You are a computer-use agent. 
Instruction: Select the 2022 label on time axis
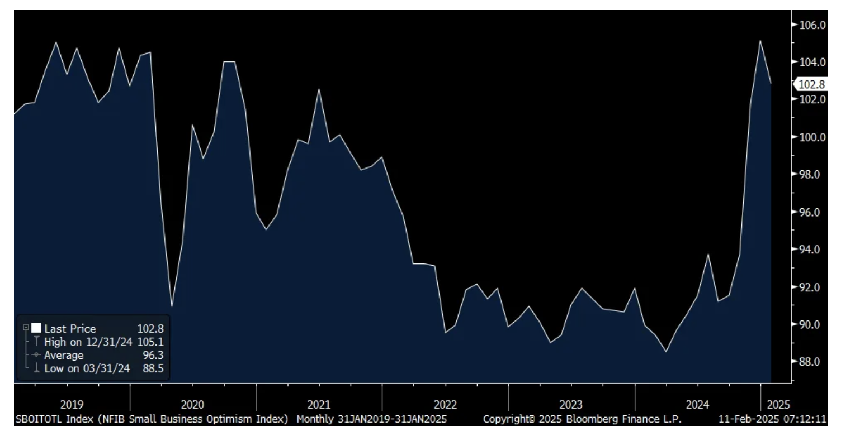(445, 405)
